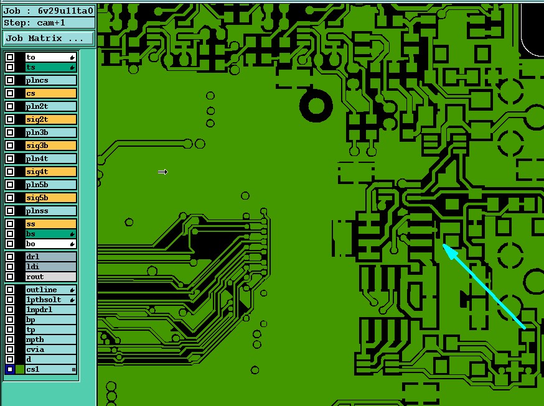Toggle display checkbox for layer outline
Screen dimensions: 544x406
coord(10,290)
